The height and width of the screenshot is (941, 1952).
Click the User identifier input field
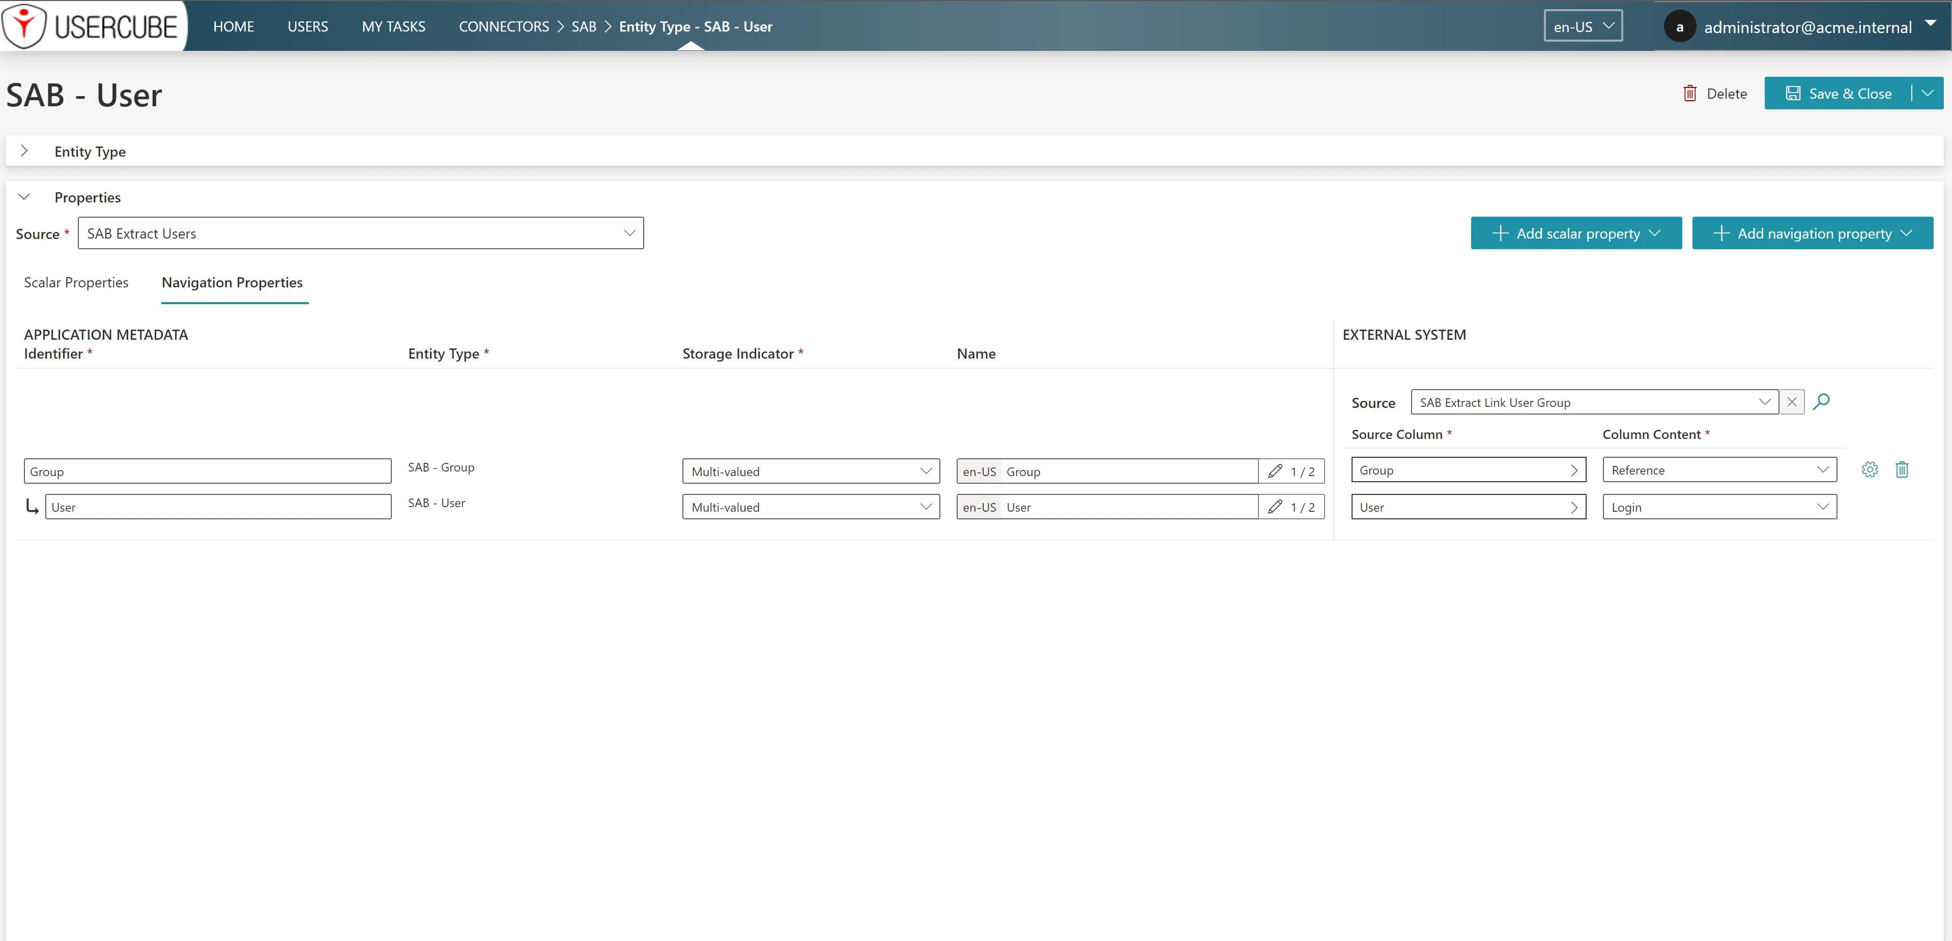218,507
